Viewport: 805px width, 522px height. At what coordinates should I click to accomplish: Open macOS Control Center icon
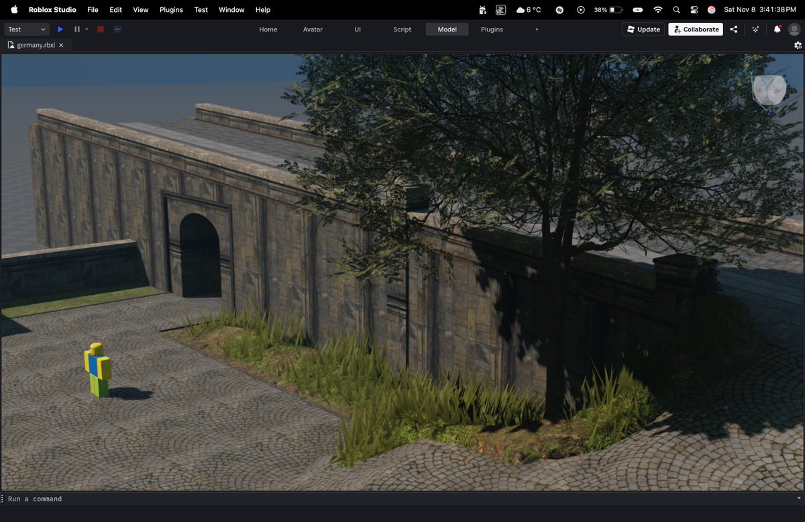(x=694, y=9)
